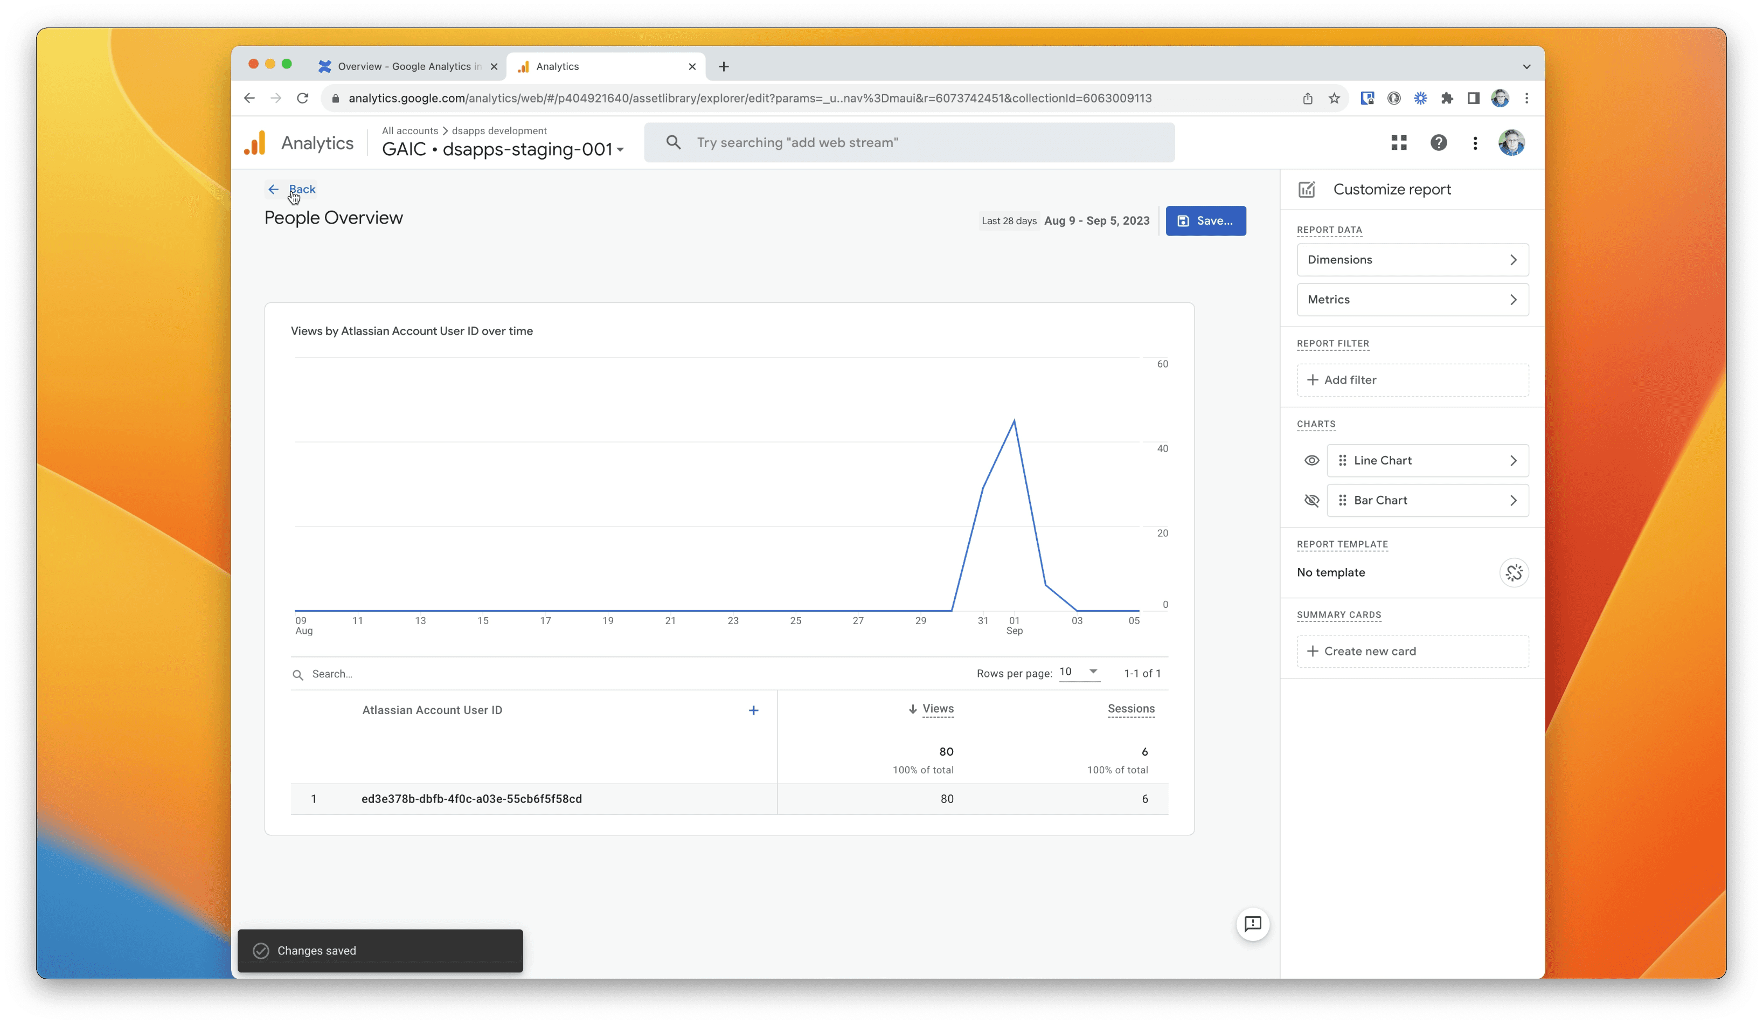The width and height of the screenshot is (1763, 1024).
Task: Open the Chrome extensions puzzle icon
Action: coord(1446,98)
